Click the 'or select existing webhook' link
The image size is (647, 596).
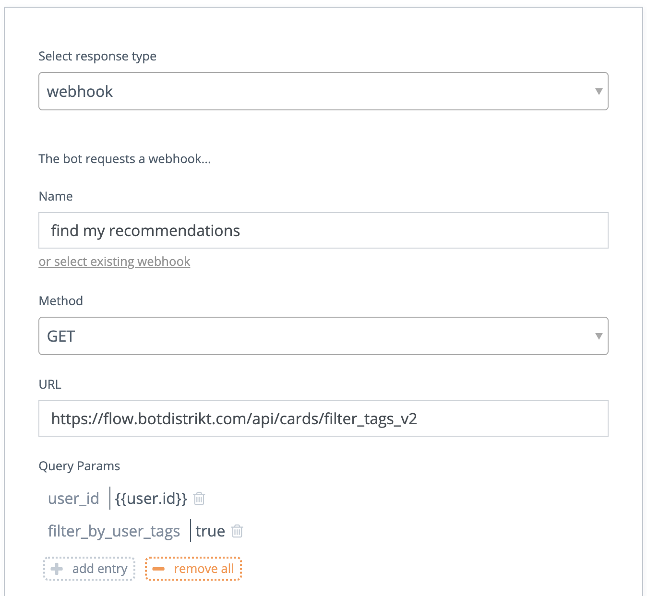[x=114, y=262]
